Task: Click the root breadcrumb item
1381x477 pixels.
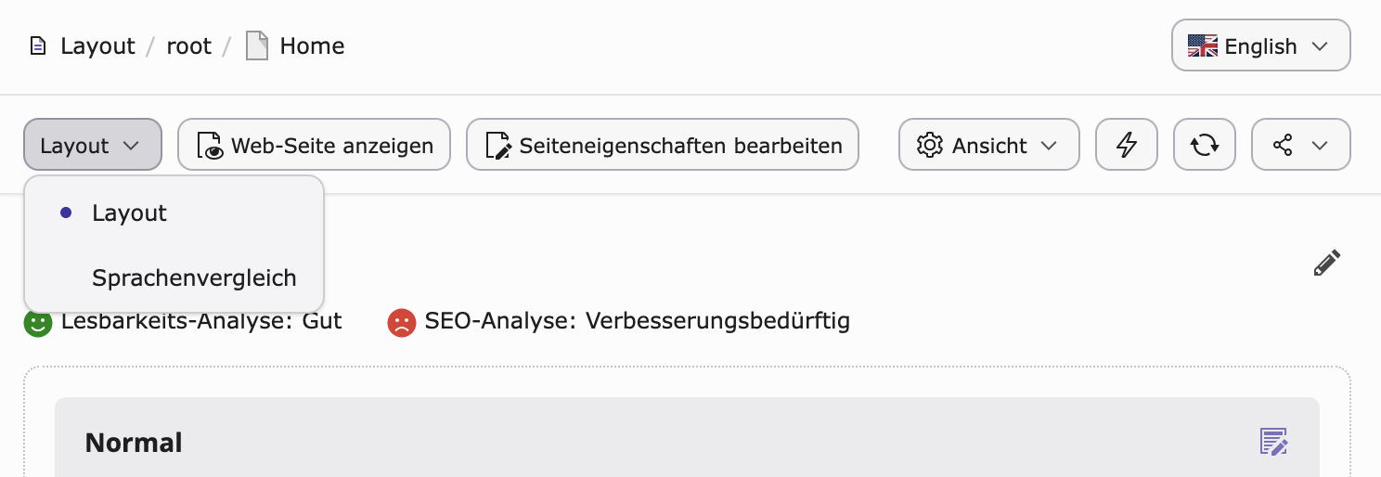Action: click(x=189, y=46)
